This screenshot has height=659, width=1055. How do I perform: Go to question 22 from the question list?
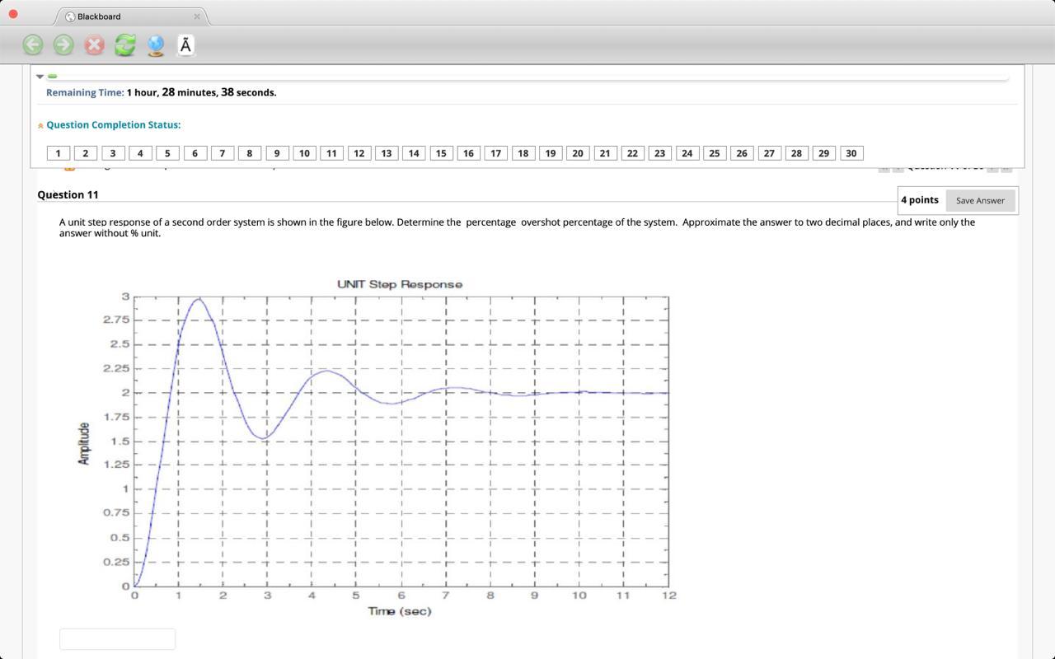(632, 152)
